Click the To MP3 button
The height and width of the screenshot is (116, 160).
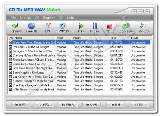tap(20, 104)
